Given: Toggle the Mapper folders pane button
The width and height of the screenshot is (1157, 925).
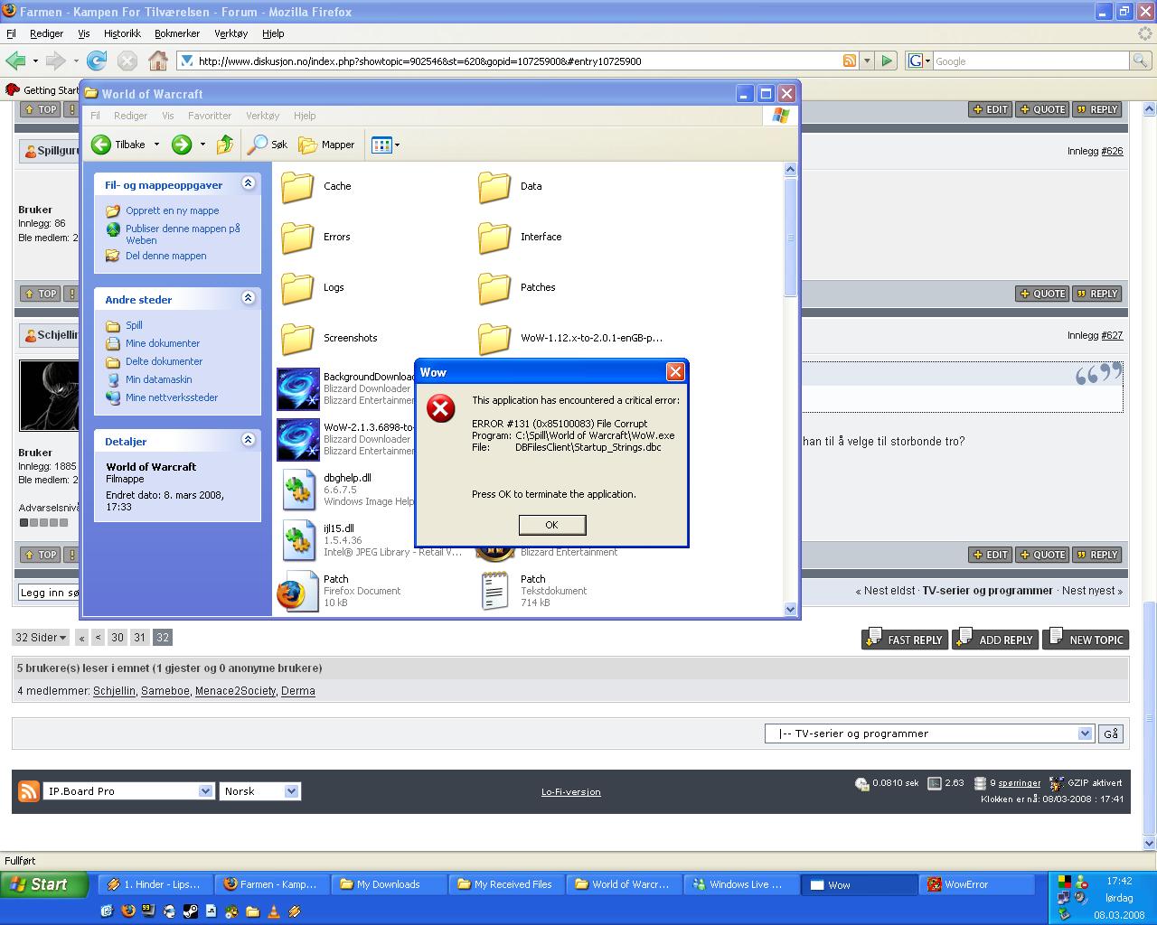Looking at the screenshot, I should point(327,145).
